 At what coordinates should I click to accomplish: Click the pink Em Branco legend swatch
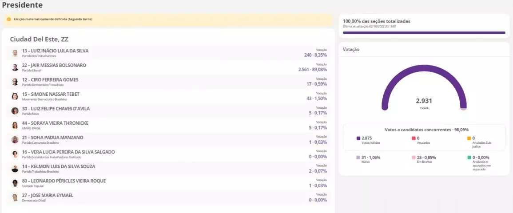click(x=414, y=158)
